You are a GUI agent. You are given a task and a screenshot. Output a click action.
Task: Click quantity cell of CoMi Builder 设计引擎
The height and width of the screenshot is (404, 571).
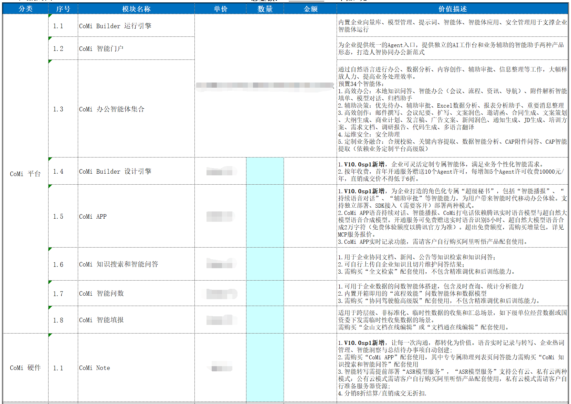click(x=265, y=171)
